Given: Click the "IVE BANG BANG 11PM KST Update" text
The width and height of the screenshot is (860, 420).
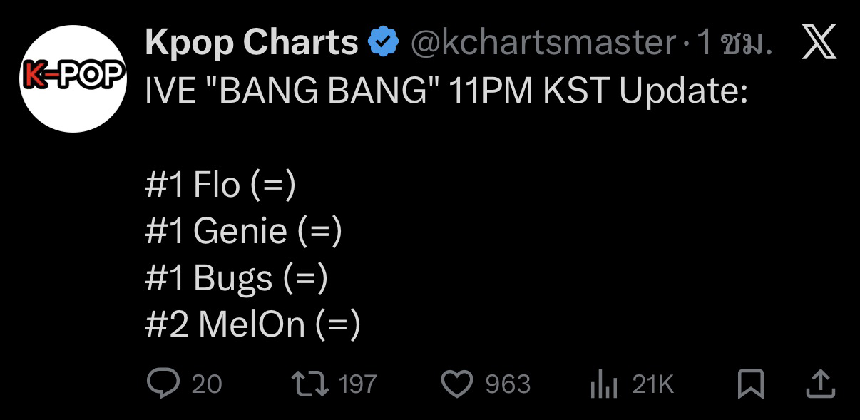Looking at the screenshot, I should tap(446, 91).
